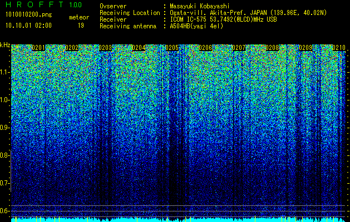Click the Receiving antenna label

point(128,26)
